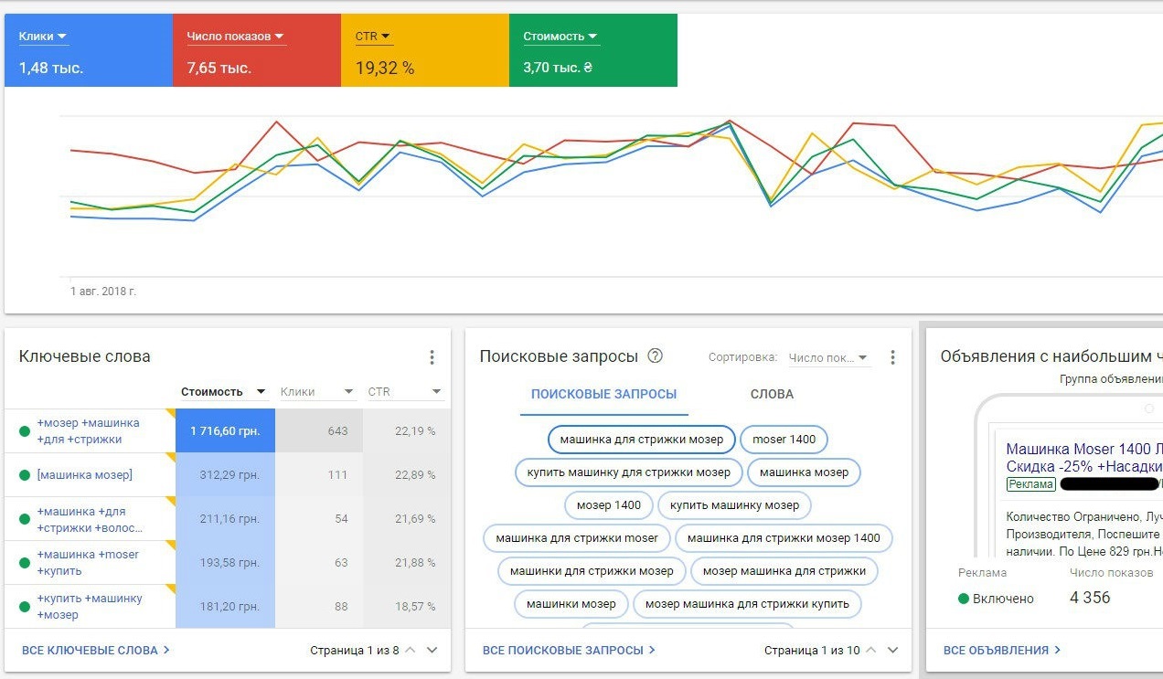Open keyword link +машинка +moser +купить
The image size is (1163, 679).
click(88, 563)
